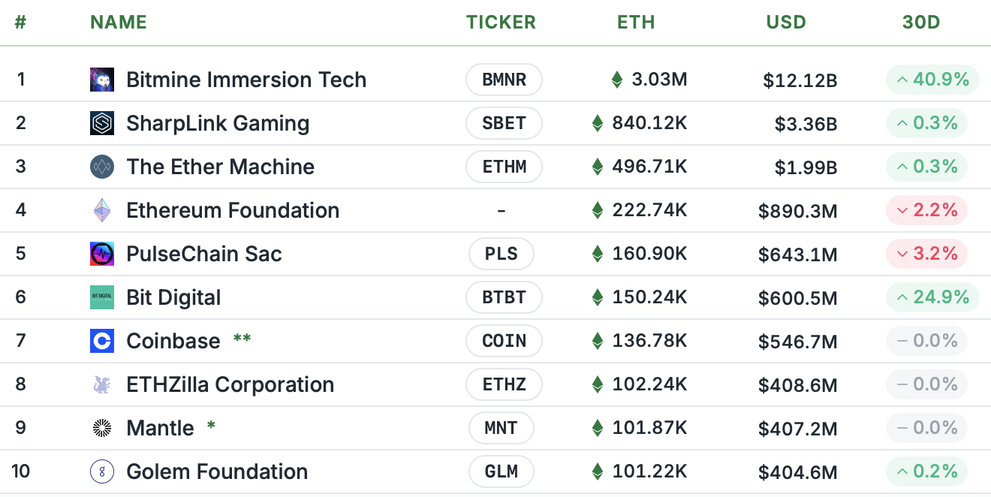Select the Coinbase blue logo icon
The width and height of the screenshot is (991, 497).
(101, 341)
